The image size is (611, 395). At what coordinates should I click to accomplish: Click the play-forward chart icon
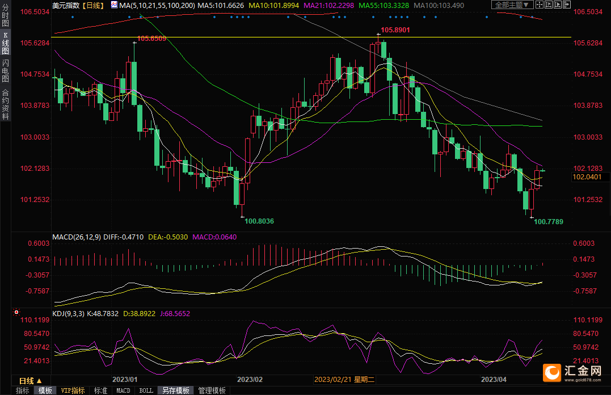point(557,5)
